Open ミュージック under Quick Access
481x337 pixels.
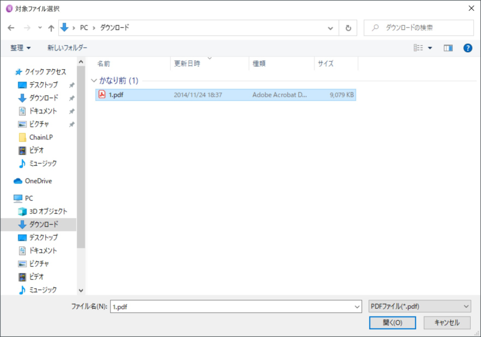(43, 163)
